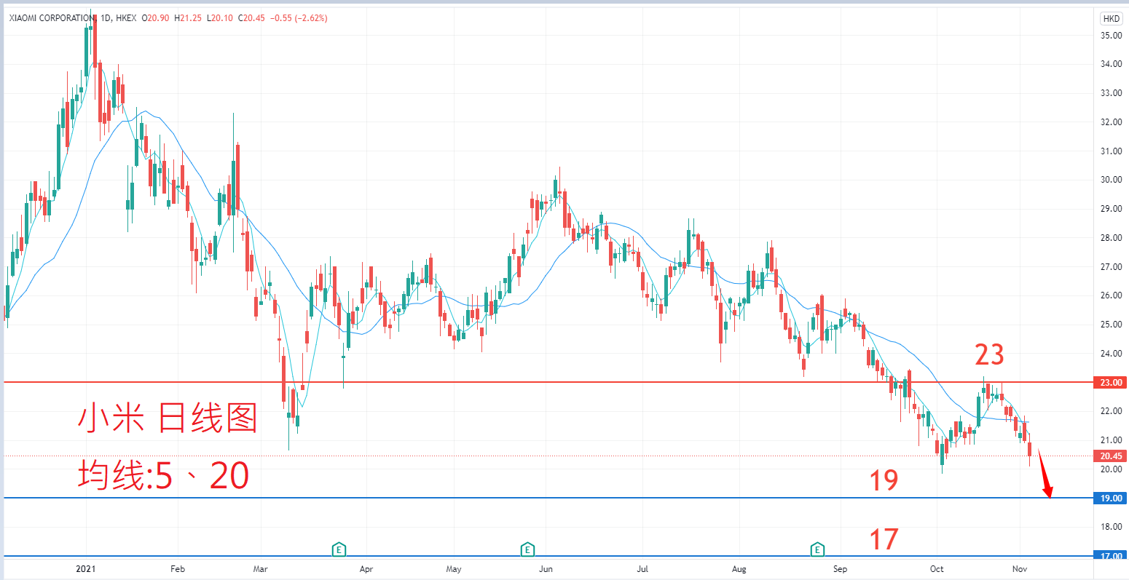Select the blue 19.00 price label
This screenshot has height=580, width=1129.
(x=1112, y=498)
